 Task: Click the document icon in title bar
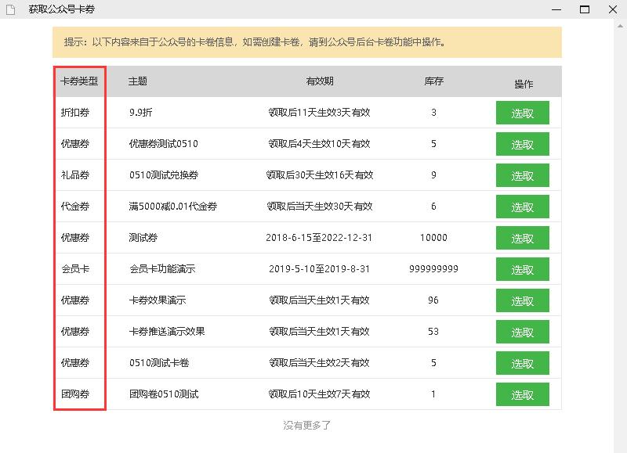11,9
